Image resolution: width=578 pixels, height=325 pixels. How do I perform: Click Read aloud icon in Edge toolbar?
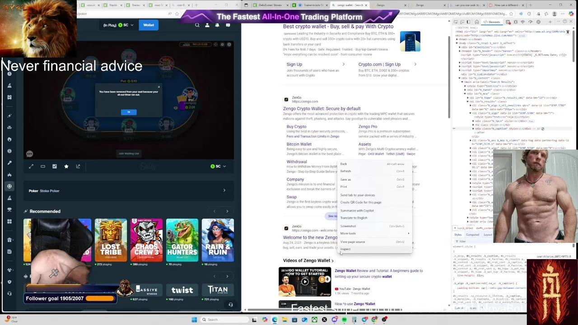[x=521, y=14]
